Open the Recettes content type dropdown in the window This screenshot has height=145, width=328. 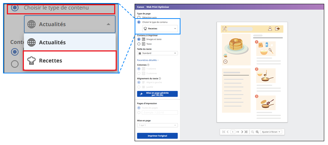point(160,29)
